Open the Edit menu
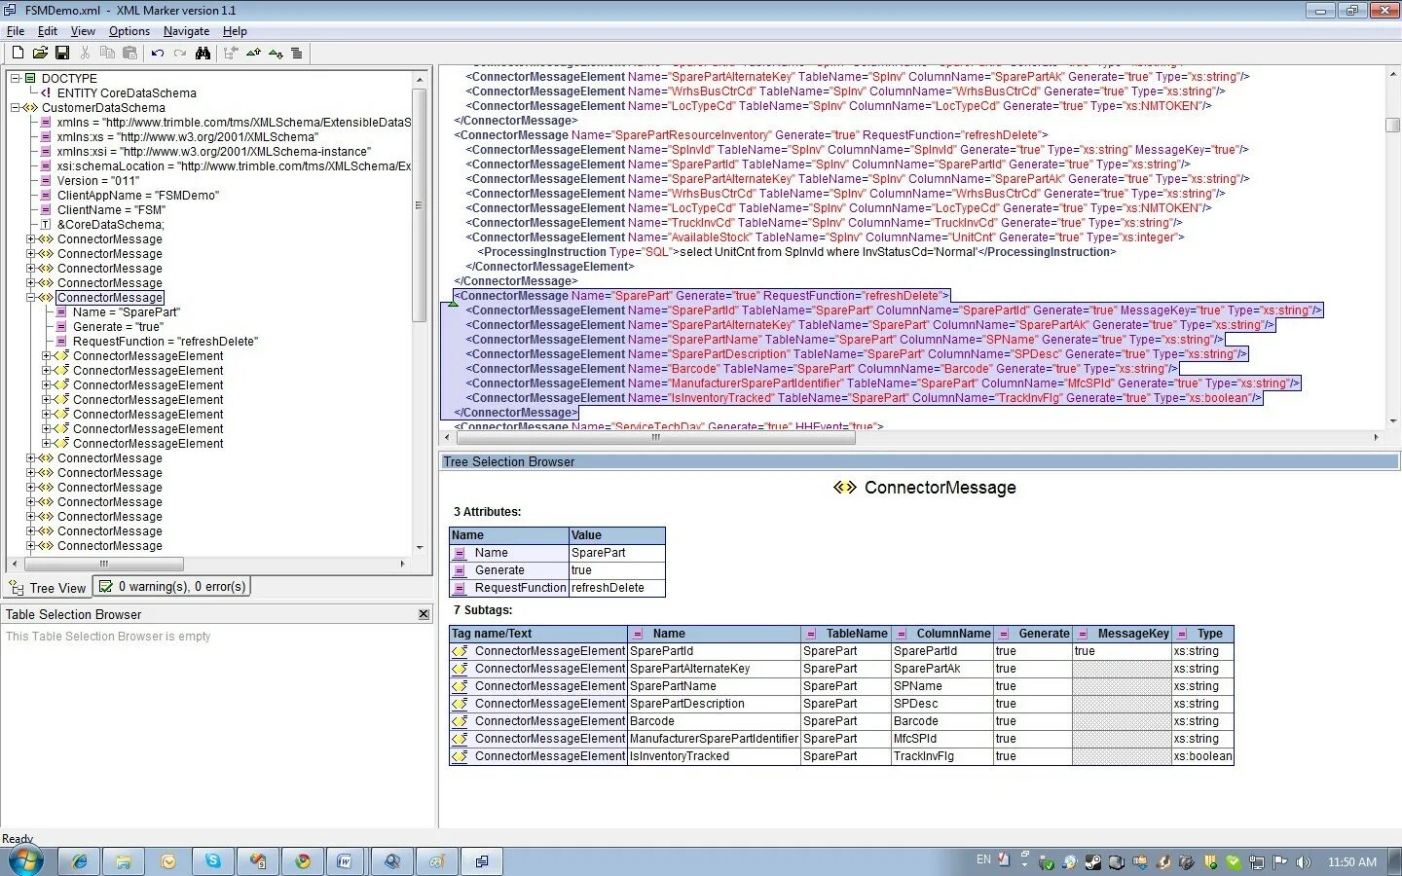The image size is (1402, 876). pos(48,31)
